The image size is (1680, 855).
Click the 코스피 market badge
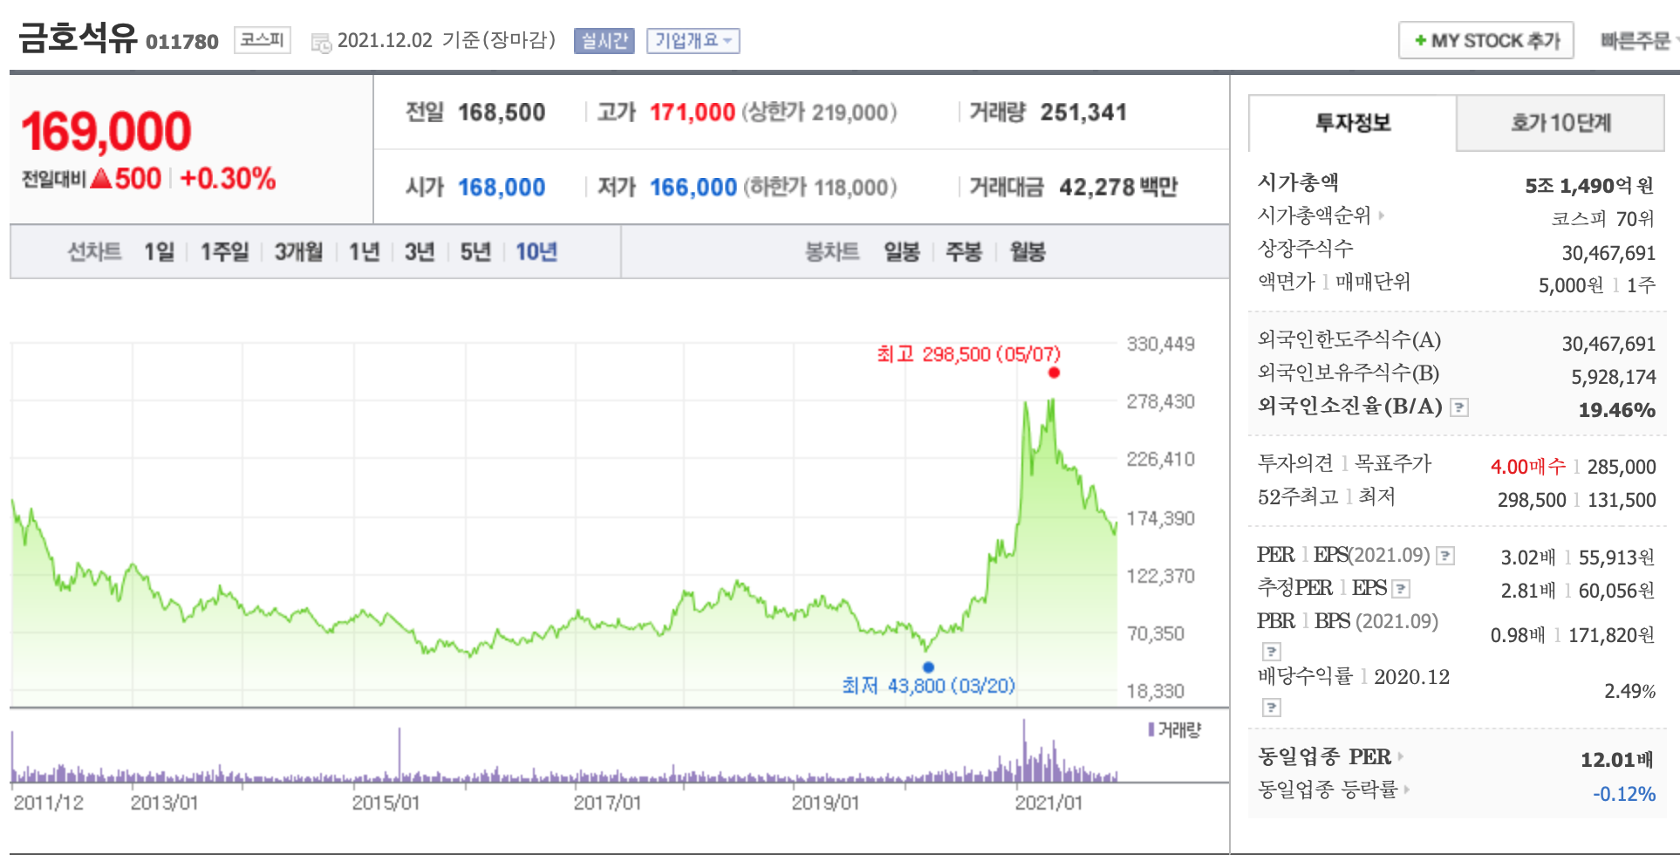[x=263, y=40]
